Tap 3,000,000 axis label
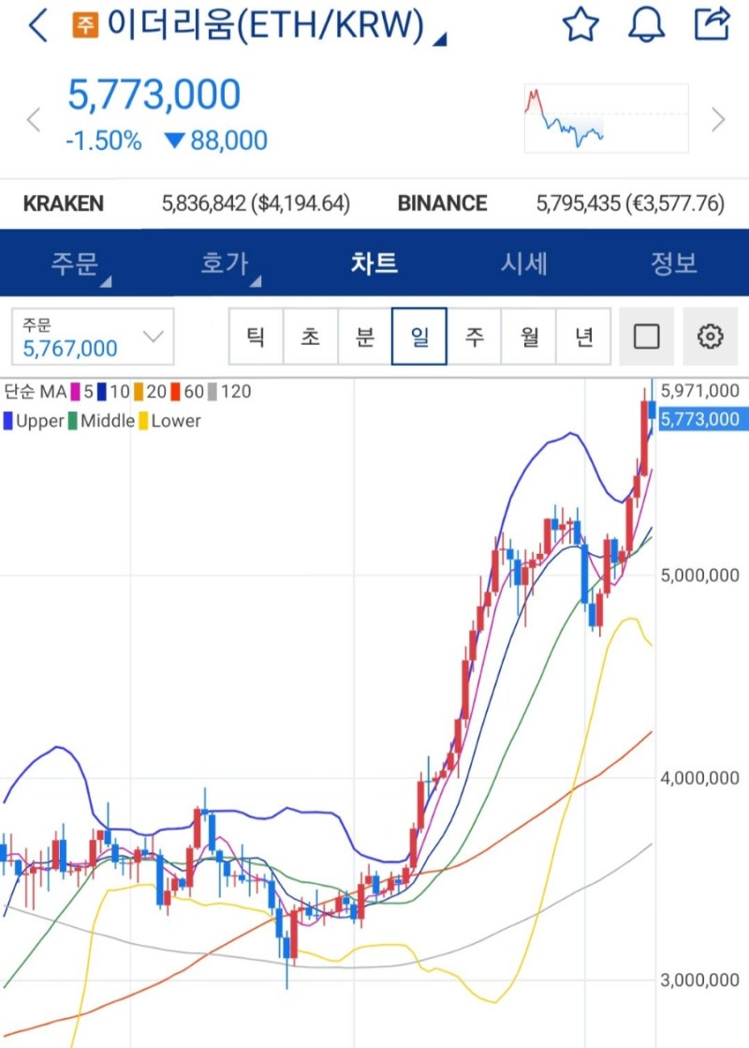 point(699,981)
